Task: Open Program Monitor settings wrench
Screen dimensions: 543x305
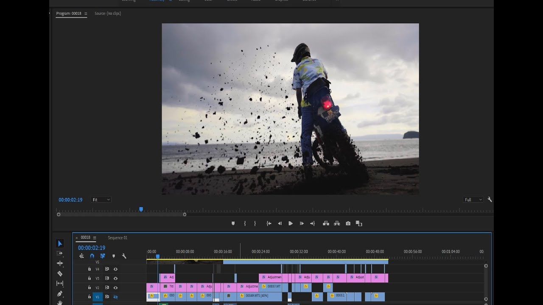Action: (x=490, y=200)
